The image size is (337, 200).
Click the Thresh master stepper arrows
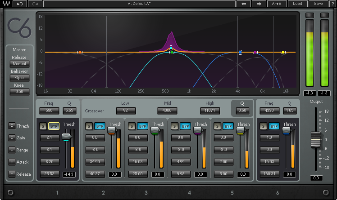pyautogui.click(x=12, y=126)
